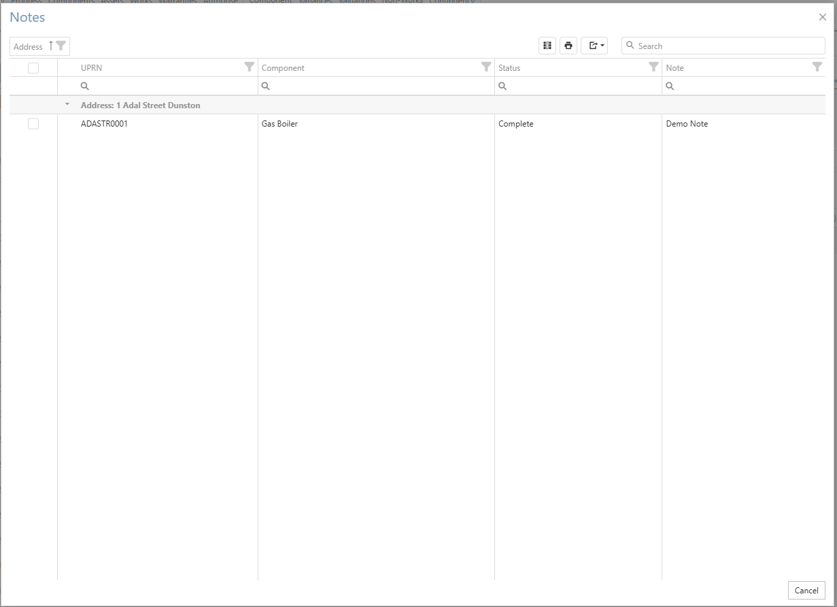Click the Address group filter icon
This screenshot has width=837, height=607.
(x=61, y=46)
